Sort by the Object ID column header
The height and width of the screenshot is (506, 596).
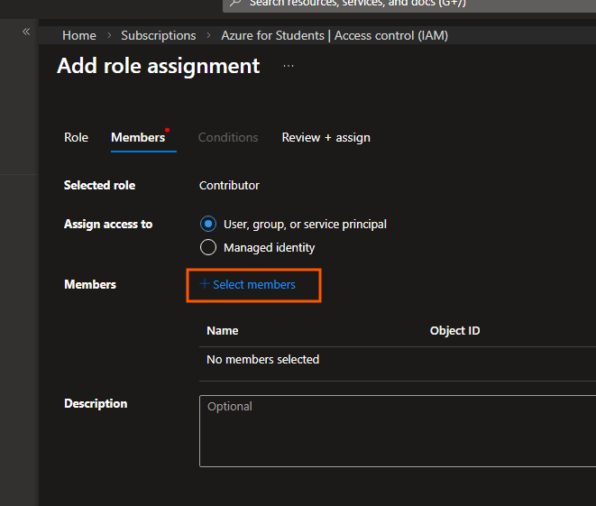coord(454,330)
